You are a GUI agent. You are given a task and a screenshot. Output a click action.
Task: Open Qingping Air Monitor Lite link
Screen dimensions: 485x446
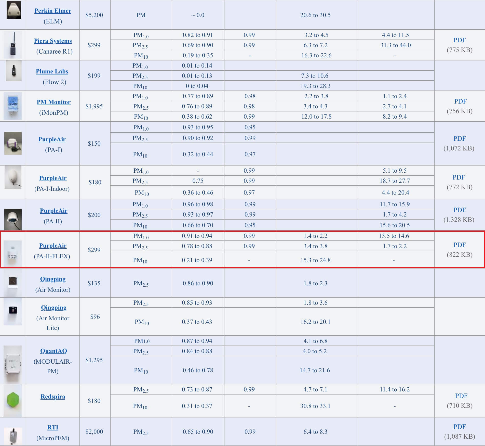pos(54,308)
